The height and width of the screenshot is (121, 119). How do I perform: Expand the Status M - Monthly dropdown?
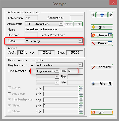tap(80, 41)
